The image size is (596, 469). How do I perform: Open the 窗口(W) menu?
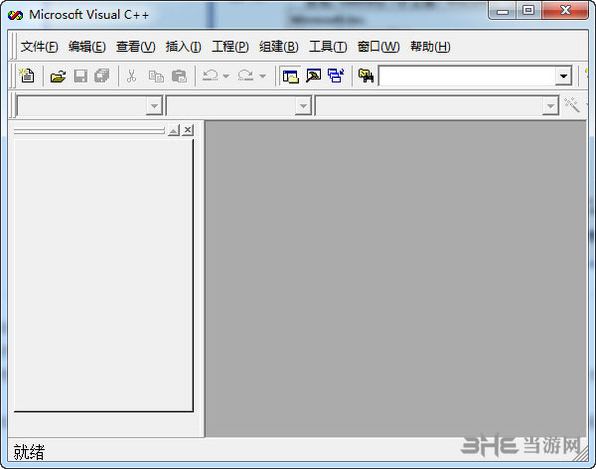click(x=378, y=47)
